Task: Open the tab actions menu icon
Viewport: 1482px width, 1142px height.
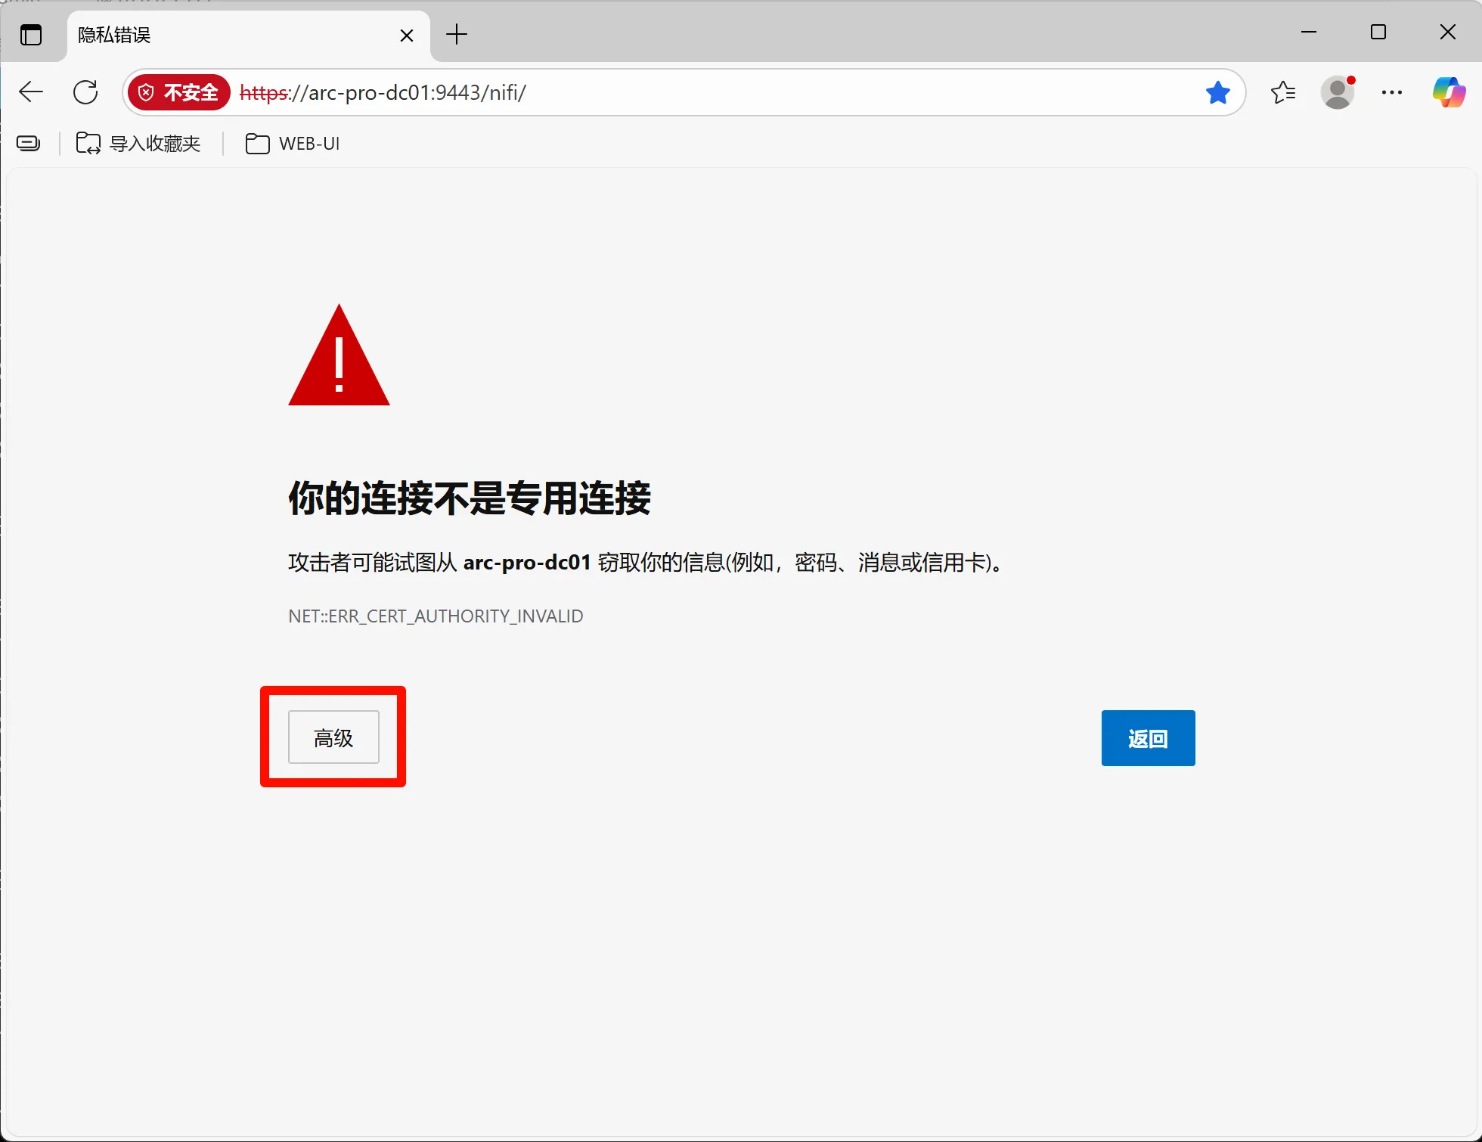Action: coord(31,35)
